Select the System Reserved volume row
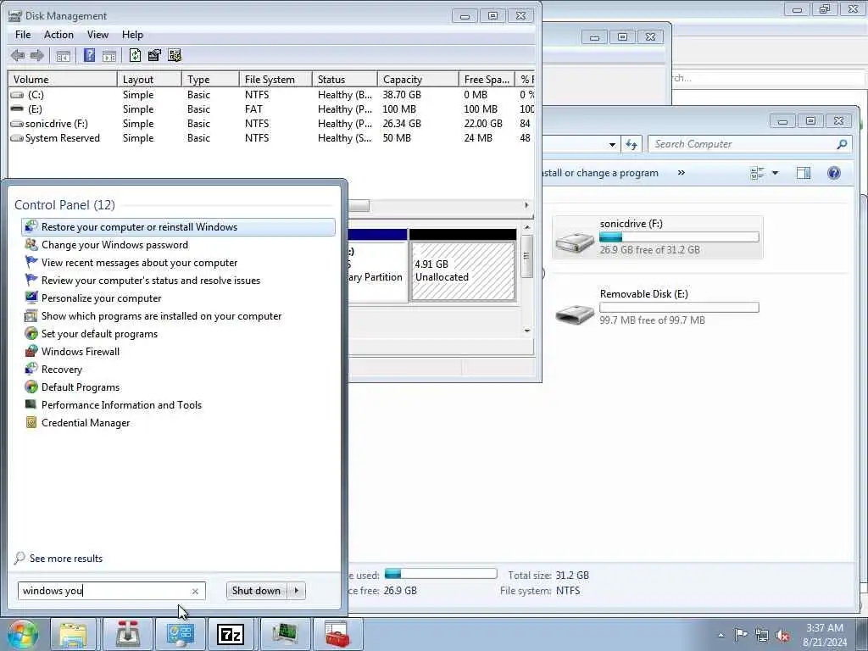This screenshot has height=651, width=868. click(x=271, y=138)
